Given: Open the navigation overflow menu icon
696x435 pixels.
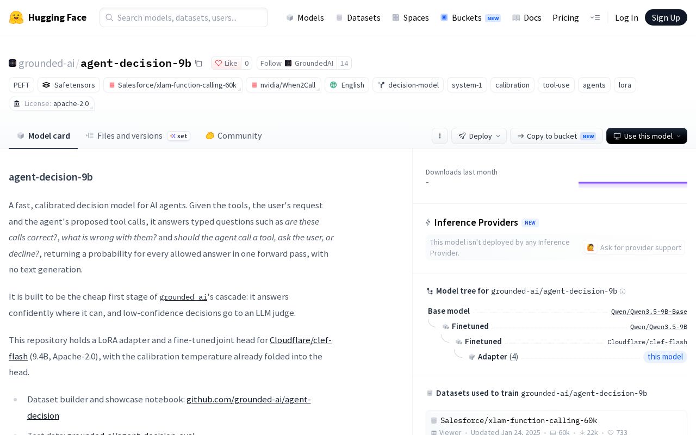Looking at the screenshot, I should [595, 17].
